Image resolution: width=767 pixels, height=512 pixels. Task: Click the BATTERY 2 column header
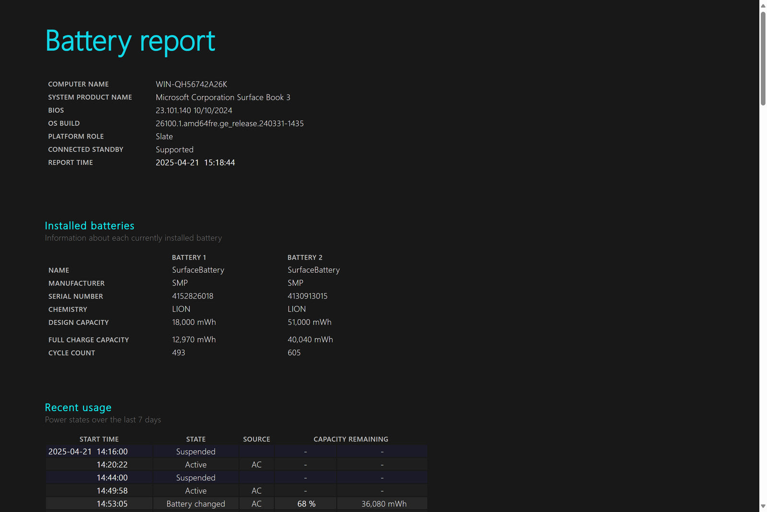[x=305, y=258]
